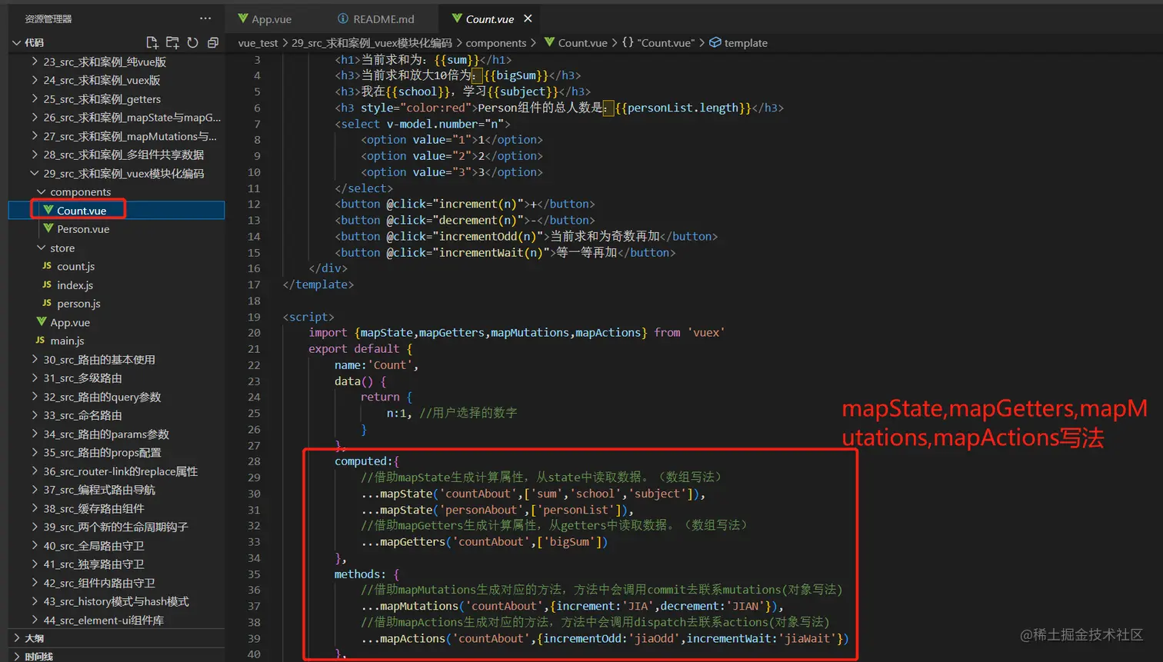Screen dimensions: 1163x662
Task: Collapse all folders in the explorer
Action: coord(213,43)
